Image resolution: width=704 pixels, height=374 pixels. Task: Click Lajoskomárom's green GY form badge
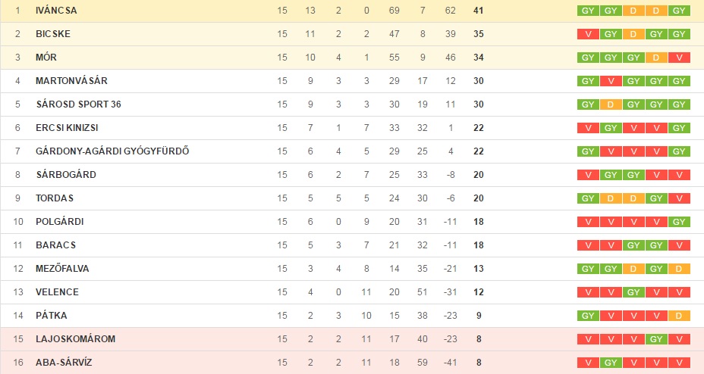click(656, 339)
